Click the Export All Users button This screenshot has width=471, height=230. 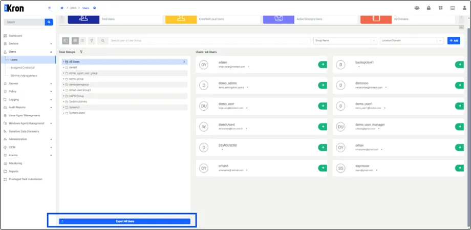[124, 221]
